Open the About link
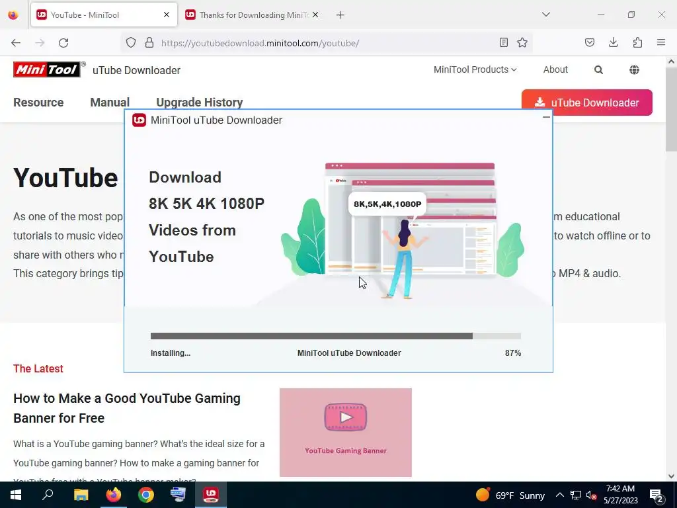 click(x=555, y=69)
